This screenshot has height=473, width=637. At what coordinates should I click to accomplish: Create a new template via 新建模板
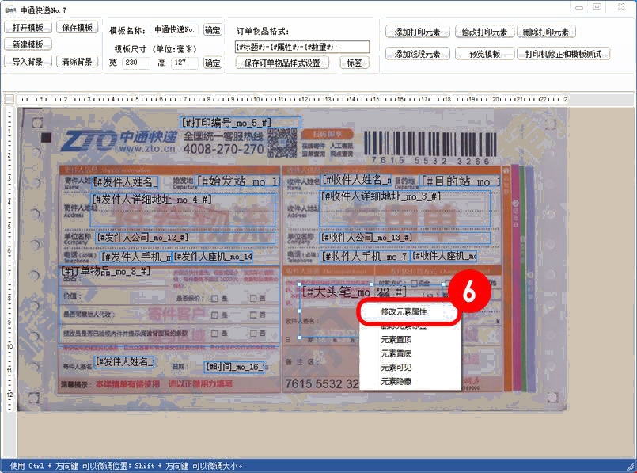pos(26,44)
